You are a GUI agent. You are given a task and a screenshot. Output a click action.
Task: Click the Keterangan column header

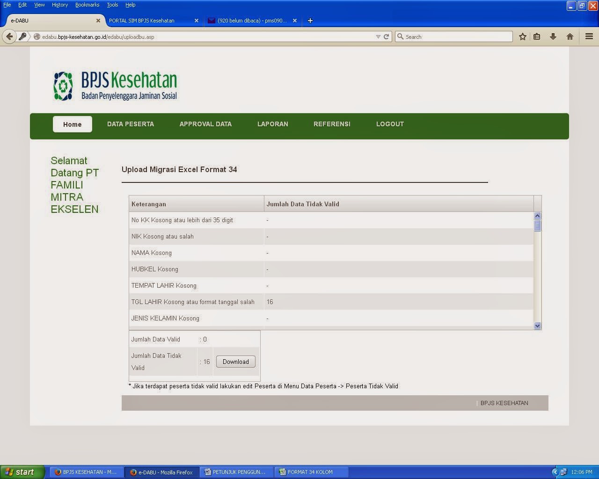[197, 204]
